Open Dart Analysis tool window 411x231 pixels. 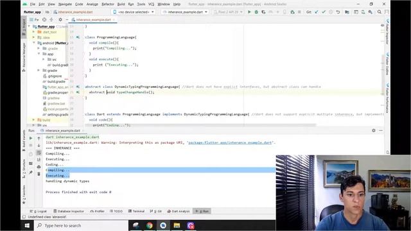pyautogui.click(x=179, y=211)
